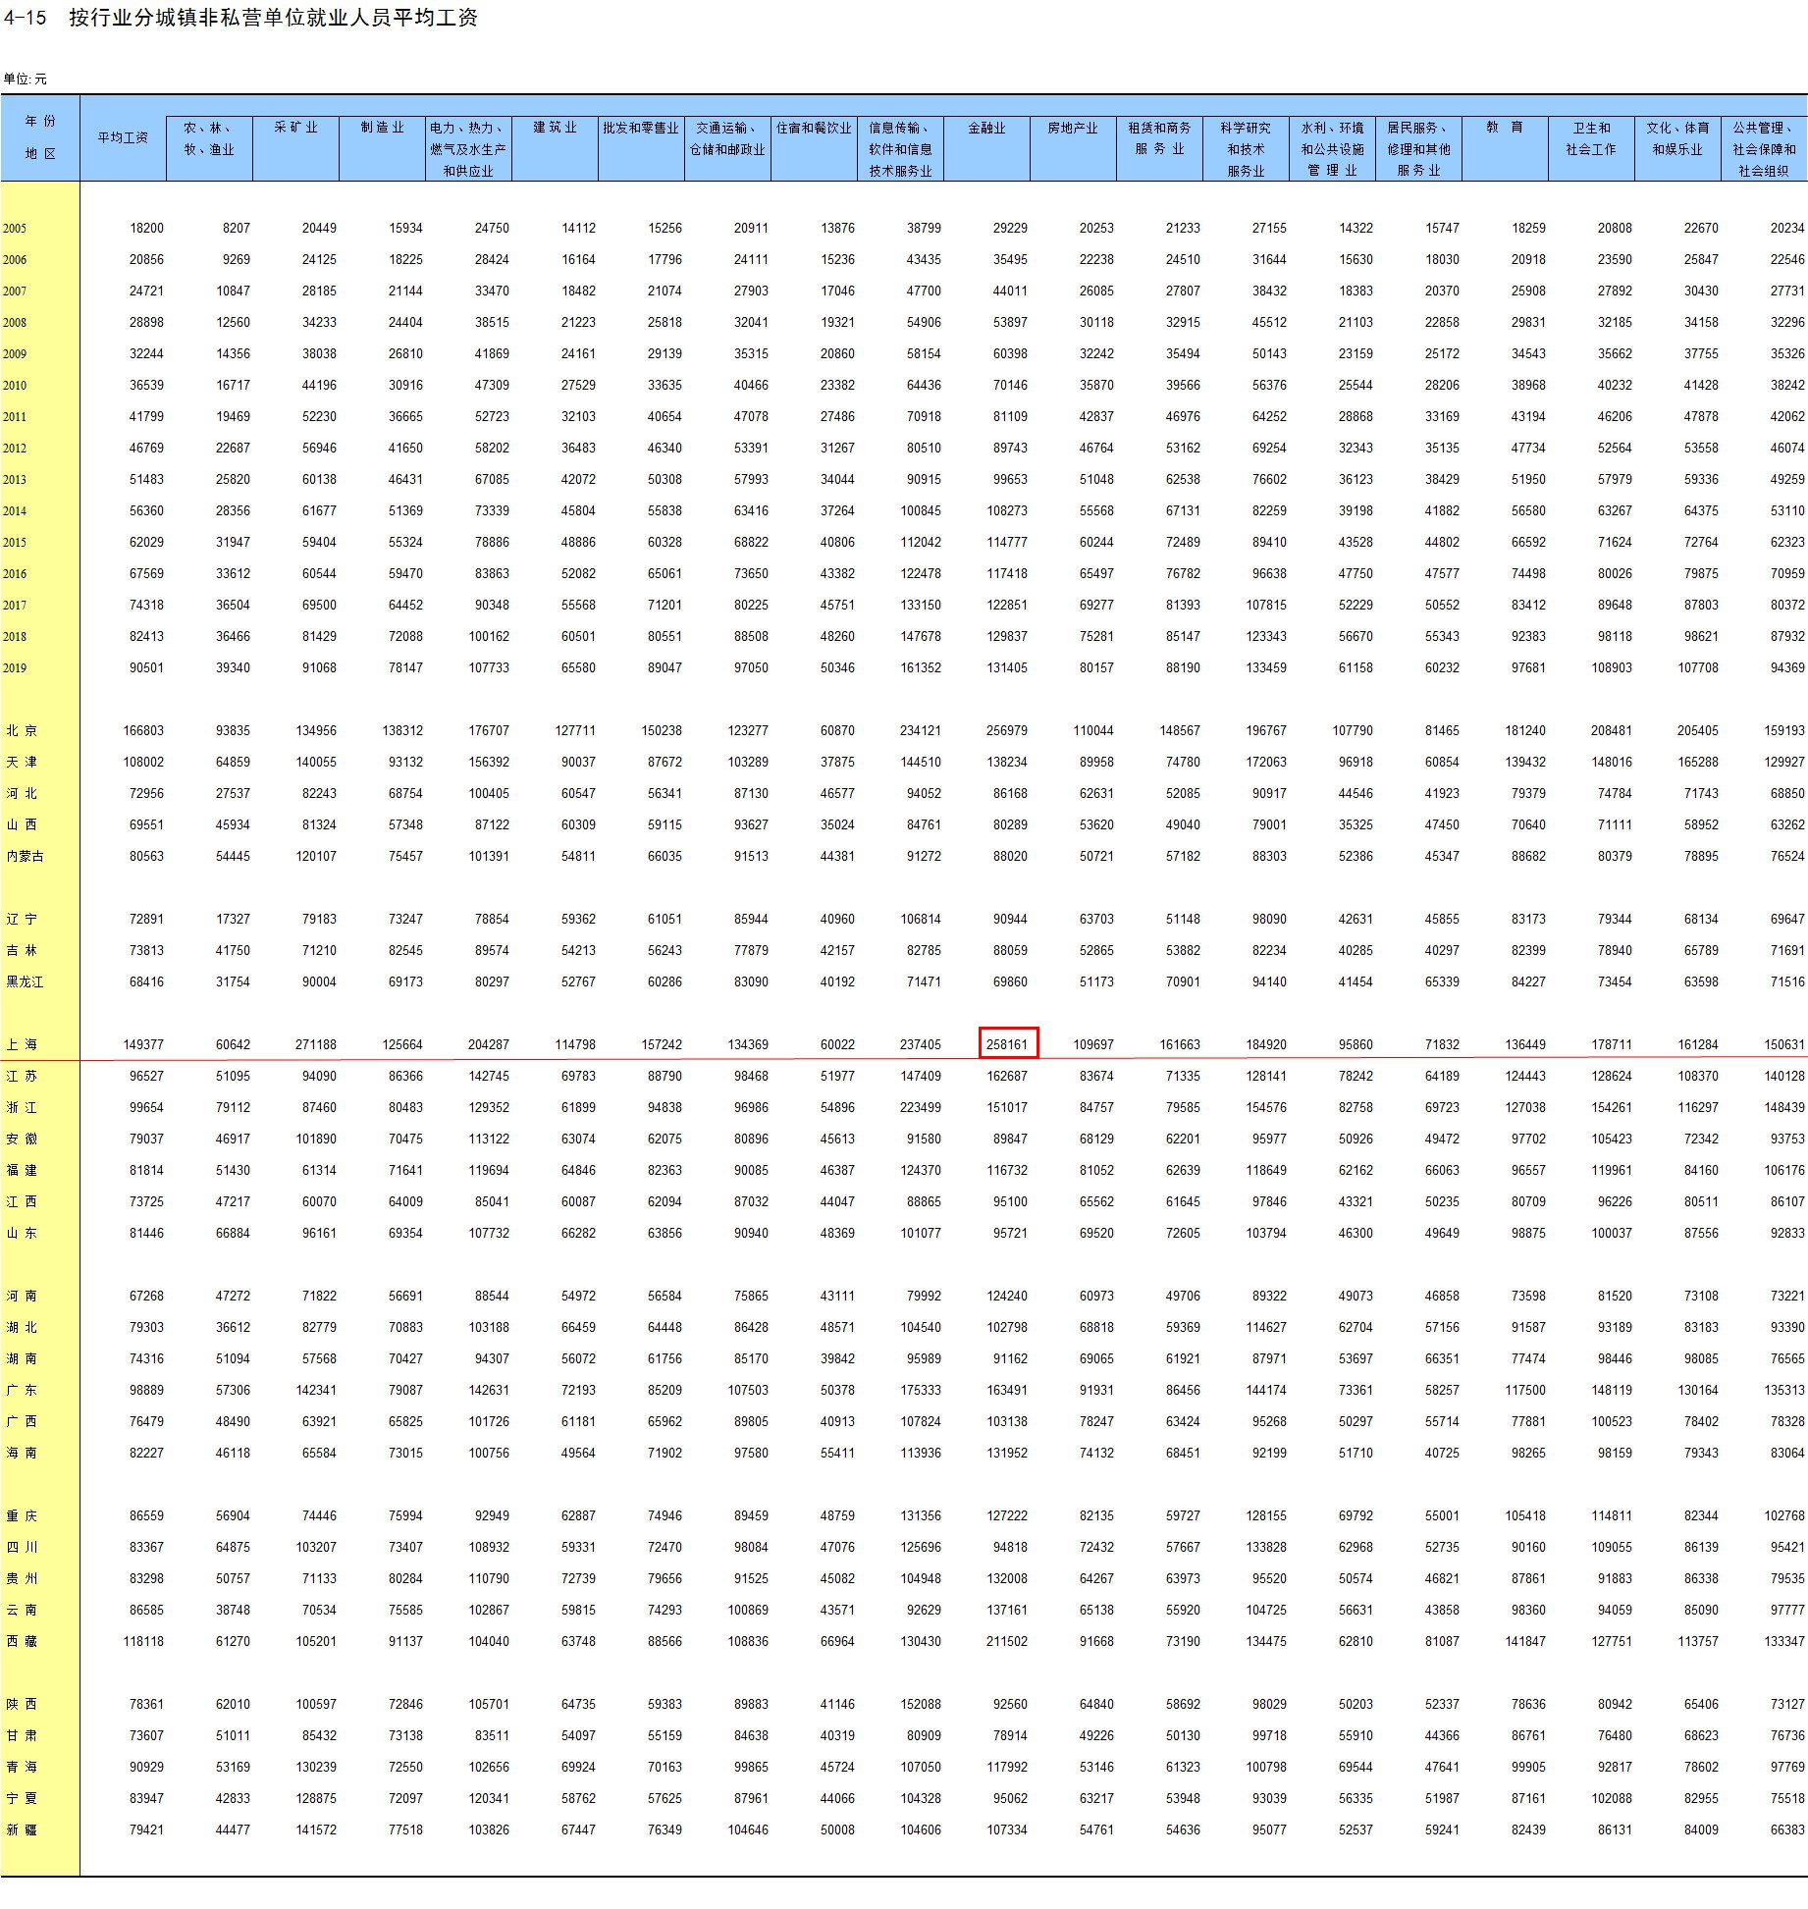Select the 2019 year row label
Screen dimensions: 1808x1909
15,668
